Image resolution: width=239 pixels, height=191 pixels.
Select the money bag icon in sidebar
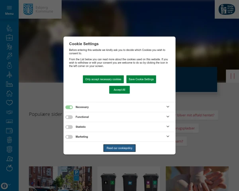(x=9, y=65)
